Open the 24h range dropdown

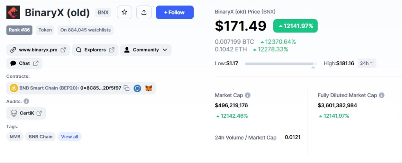(367, 63)
